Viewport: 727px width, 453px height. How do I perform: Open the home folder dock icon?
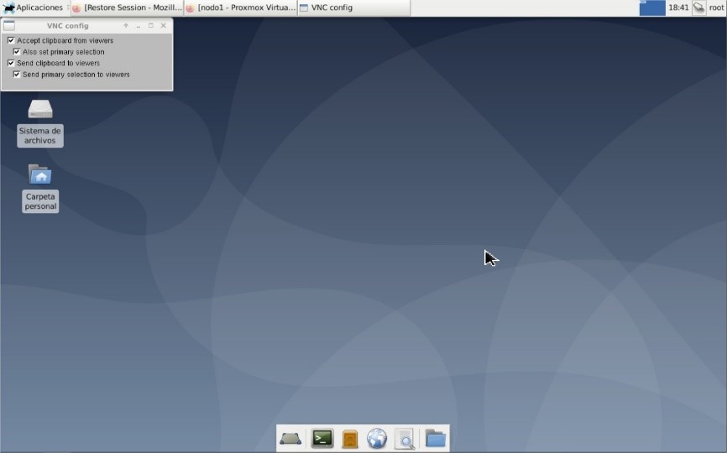(436, 438)
